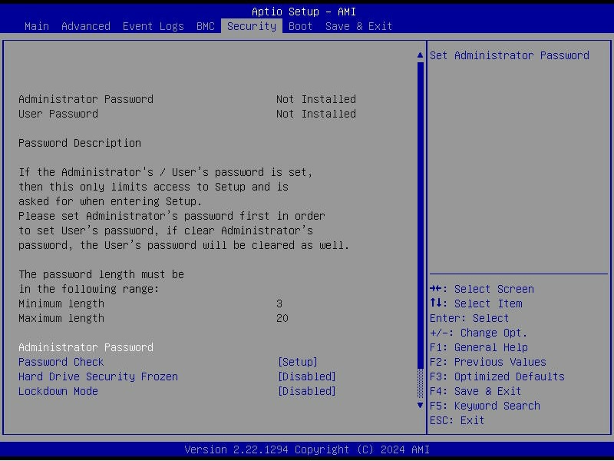Viewport: 614px width, 461px height.
Task: Change Password Check from Setup
Action: pos(298,361)
